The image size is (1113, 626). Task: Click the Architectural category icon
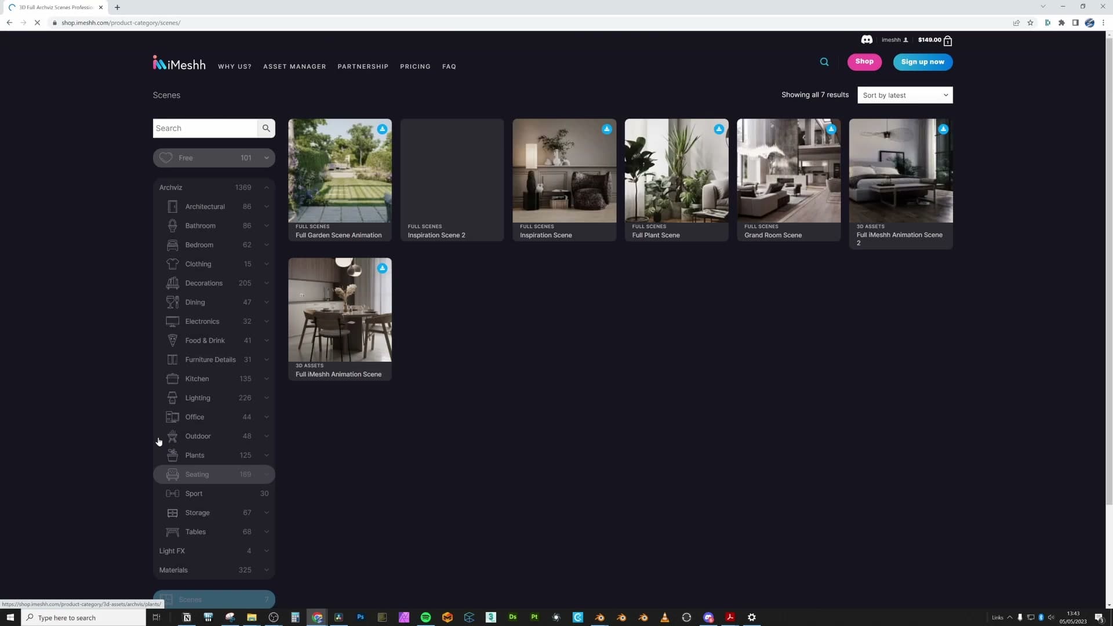[x=172, y=206]
